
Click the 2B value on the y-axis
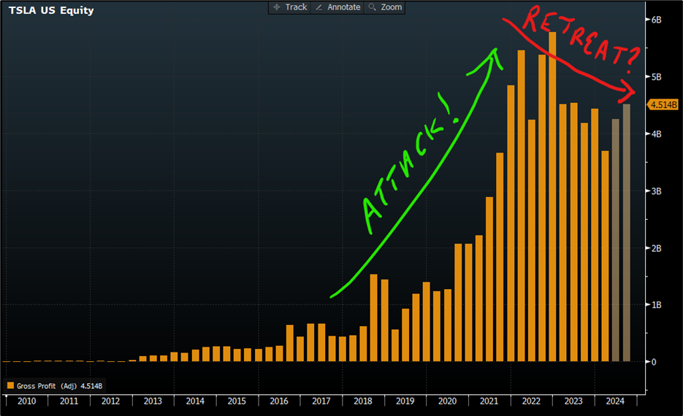657,248
